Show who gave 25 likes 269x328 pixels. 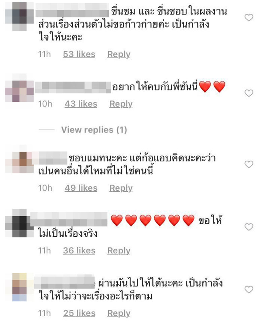(79, 313)
